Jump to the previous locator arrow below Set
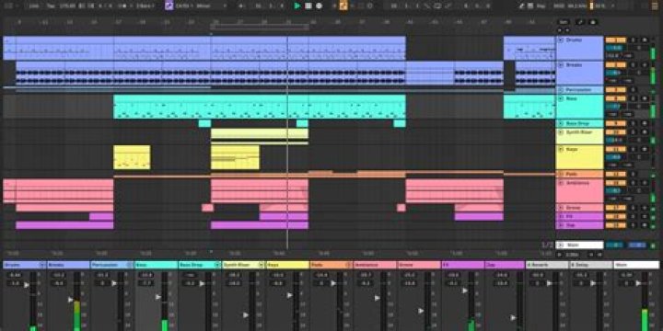This screenshot has width=663, height=331. point(560,30)
